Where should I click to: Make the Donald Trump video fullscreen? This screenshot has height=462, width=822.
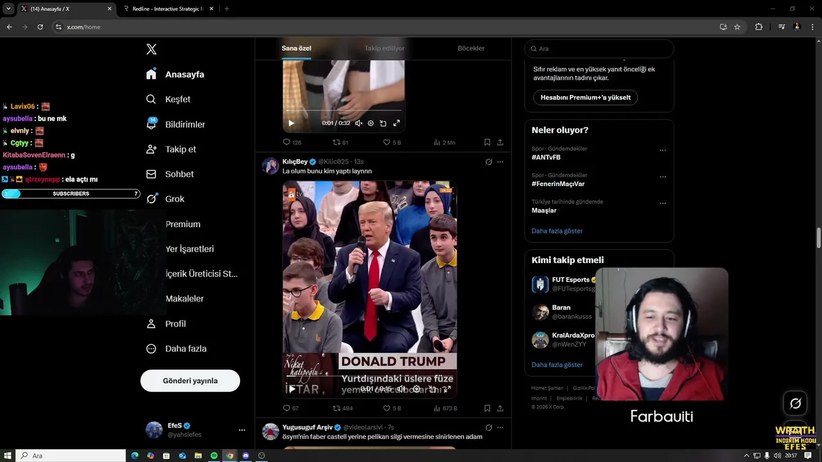(447, 389)
